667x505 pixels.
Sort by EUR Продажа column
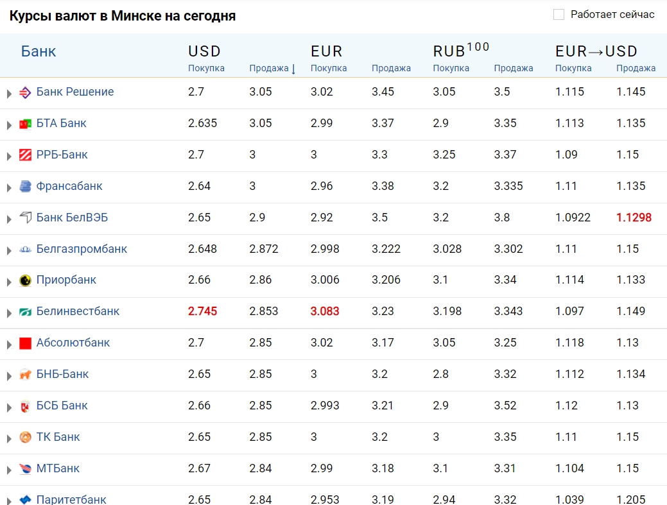(x=392, y=69)
